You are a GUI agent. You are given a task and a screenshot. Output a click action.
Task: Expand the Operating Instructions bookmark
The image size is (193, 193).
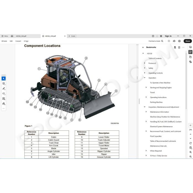pos(146,97)
